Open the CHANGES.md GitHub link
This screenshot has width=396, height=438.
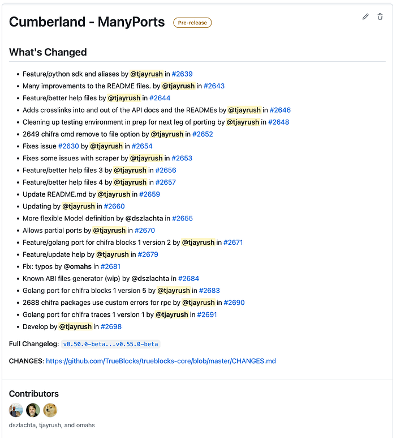point(161,361)
